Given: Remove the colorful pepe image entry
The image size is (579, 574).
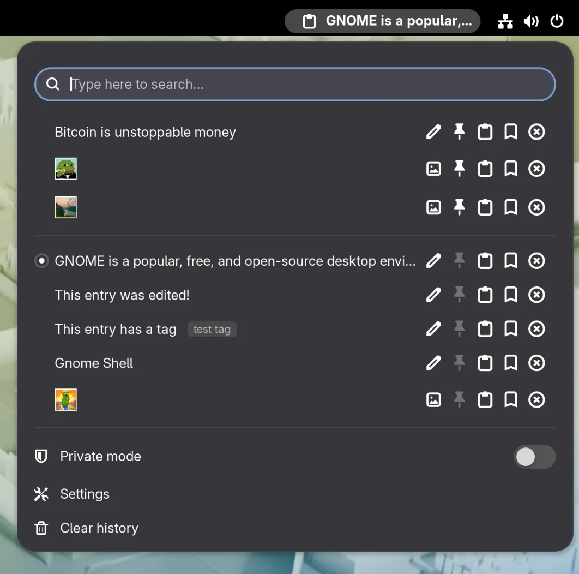Looking at the screenshot, I should (x=536, y=400).
